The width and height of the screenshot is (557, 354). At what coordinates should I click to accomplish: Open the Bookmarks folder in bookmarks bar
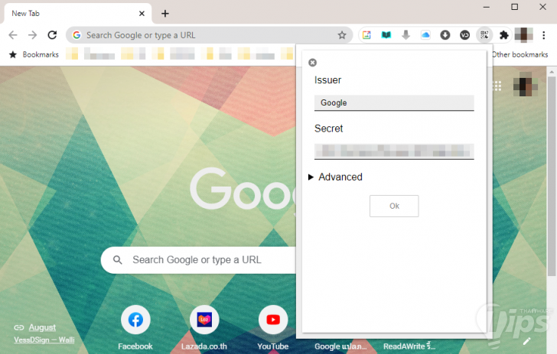[34, 54]
